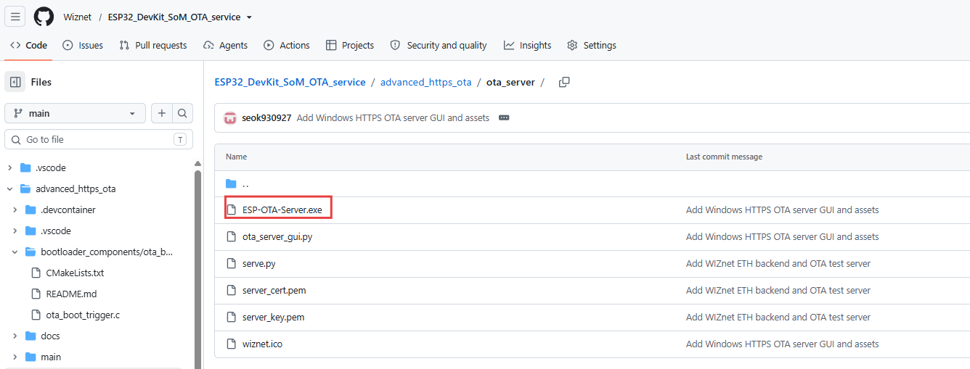Collapse the Files side panel icon

(15, 82)
